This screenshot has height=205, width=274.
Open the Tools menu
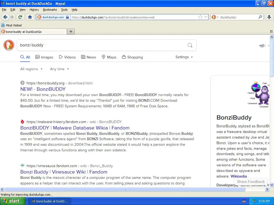[x=64, y=10]
